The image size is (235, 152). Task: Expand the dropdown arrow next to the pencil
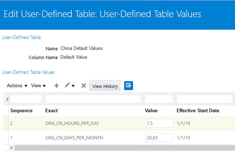tap(73, 86)
